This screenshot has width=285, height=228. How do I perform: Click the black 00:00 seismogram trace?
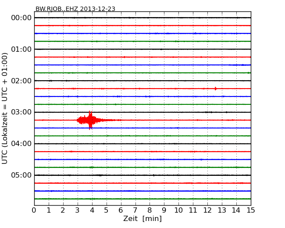pos(142,18)
